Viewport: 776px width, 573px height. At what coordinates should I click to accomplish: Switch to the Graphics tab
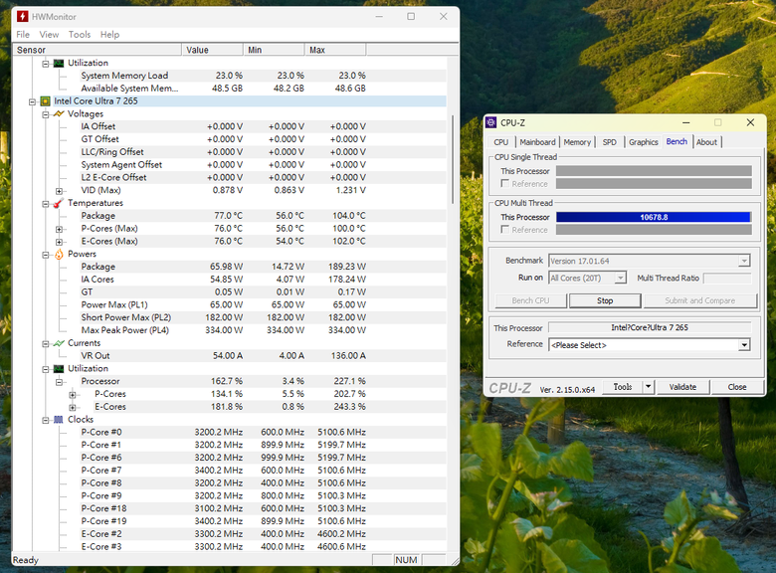coord(644,142)
